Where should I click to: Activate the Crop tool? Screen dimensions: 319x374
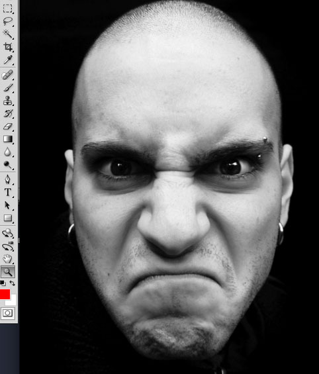[x=8, y=47]
